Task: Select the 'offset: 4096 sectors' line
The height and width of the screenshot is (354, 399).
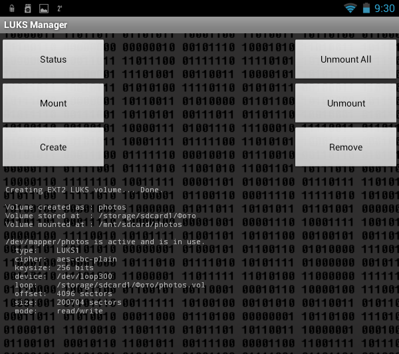Action: point(63,294)
